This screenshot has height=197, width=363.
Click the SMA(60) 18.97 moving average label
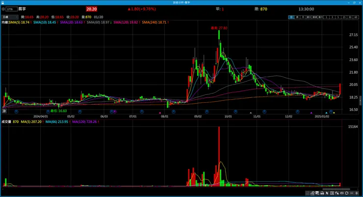coord(99,22)
